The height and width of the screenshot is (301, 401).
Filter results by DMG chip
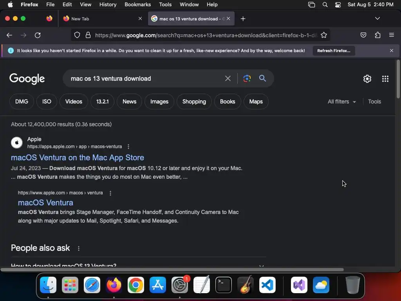point(22,102)
